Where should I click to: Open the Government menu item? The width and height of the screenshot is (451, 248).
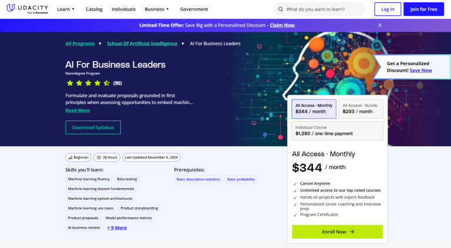(x=194, y=9)
